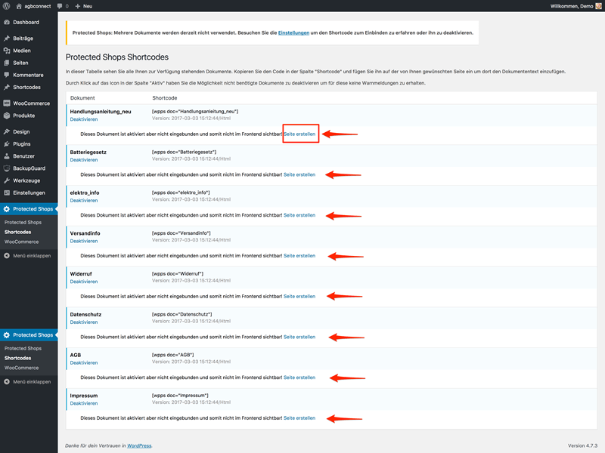Deactivate the Batteriegesetz document

(x=84, y=160)
